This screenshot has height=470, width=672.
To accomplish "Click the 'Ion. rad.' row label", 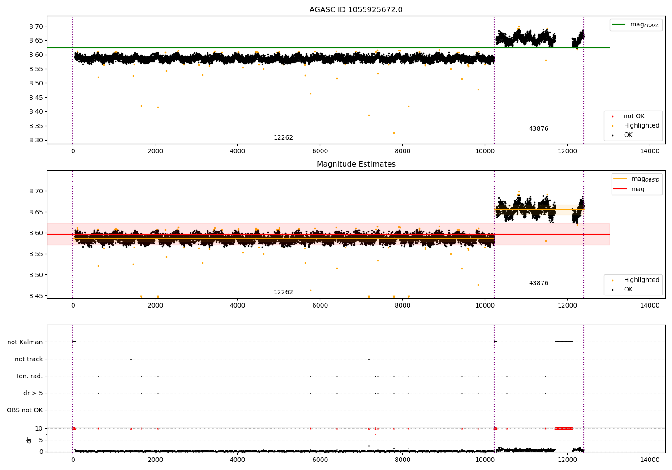I will [x=30, y=376].
